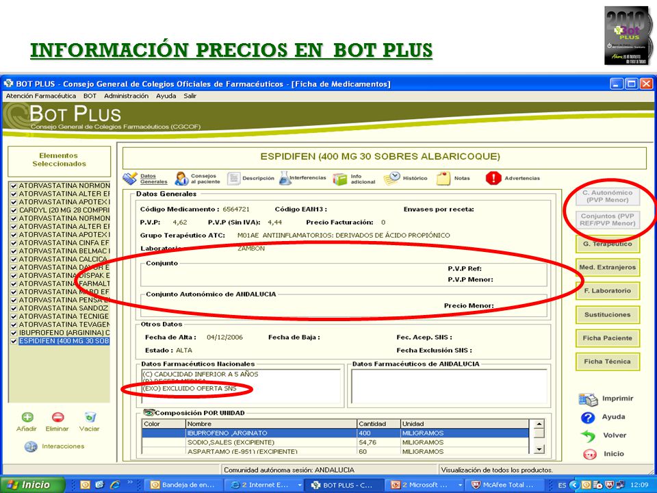Click the eye icon beside Composición POR UNIDAD
657x493 pixels.
pos(149,413)
